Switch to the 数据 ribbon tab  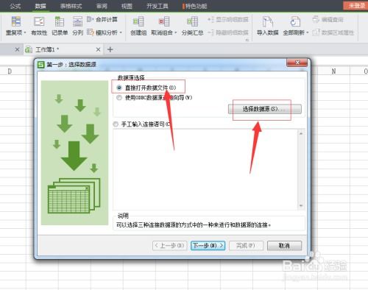(40, 6)
